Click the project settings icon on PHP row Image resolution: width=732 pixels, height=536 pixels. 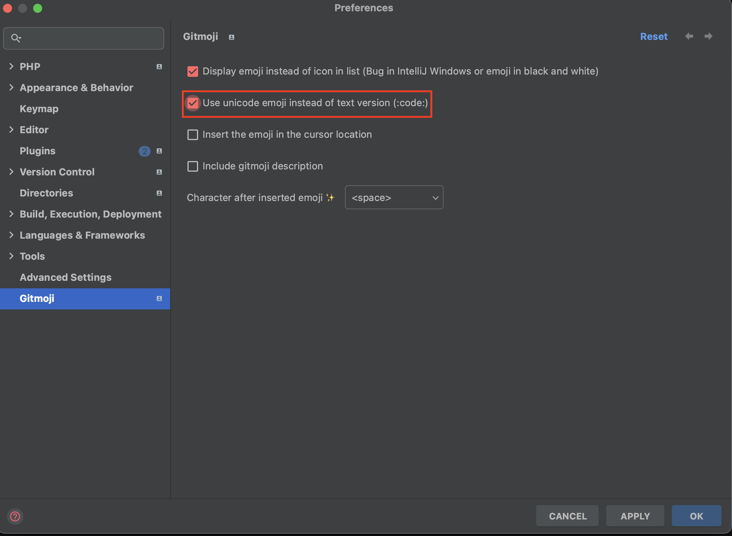click(159, 67)
